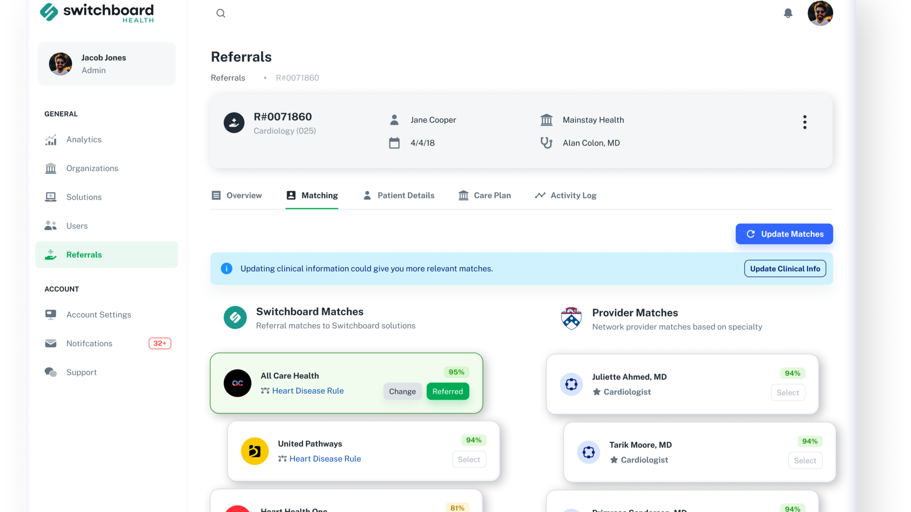Click the Users people icon
This screenshot has height=512, width=911.
point(51,226)
